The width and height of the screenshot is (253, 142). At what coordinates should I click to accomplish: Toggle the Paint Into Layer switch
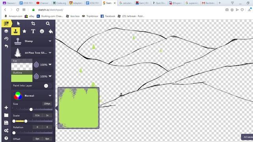pos(48,86)
